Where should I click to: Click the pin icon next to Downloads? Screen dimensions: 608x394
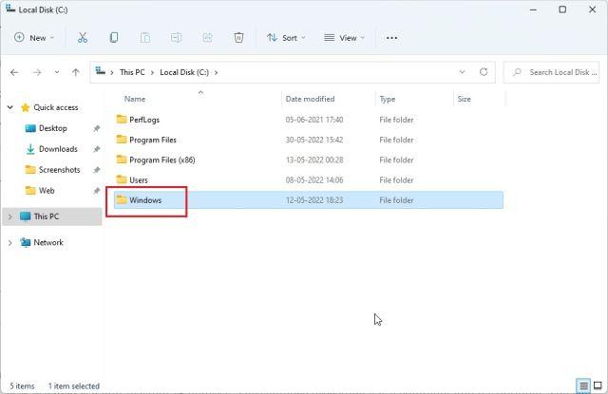tap(97, 149)
